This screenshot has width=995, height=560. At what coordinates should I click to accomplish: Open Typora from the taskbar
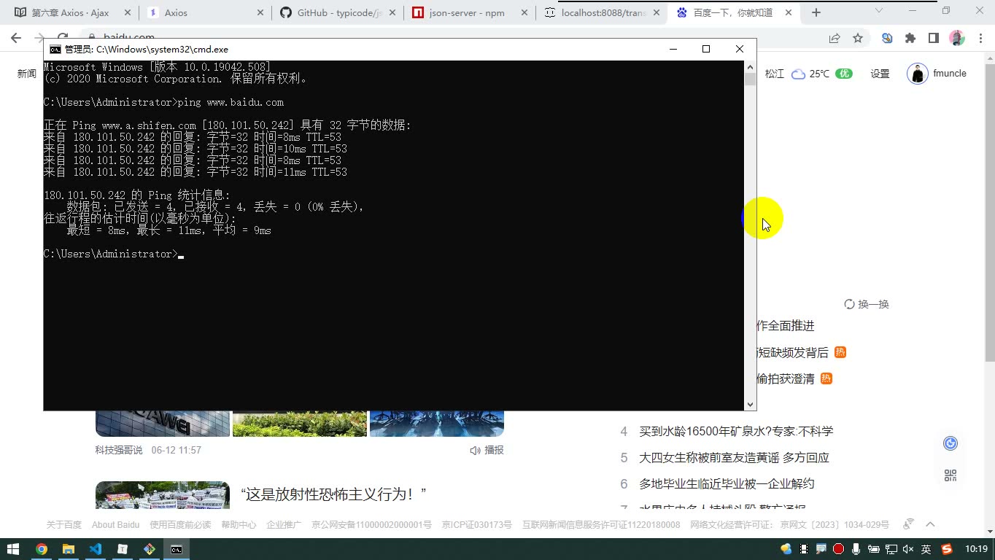(123, 549)
